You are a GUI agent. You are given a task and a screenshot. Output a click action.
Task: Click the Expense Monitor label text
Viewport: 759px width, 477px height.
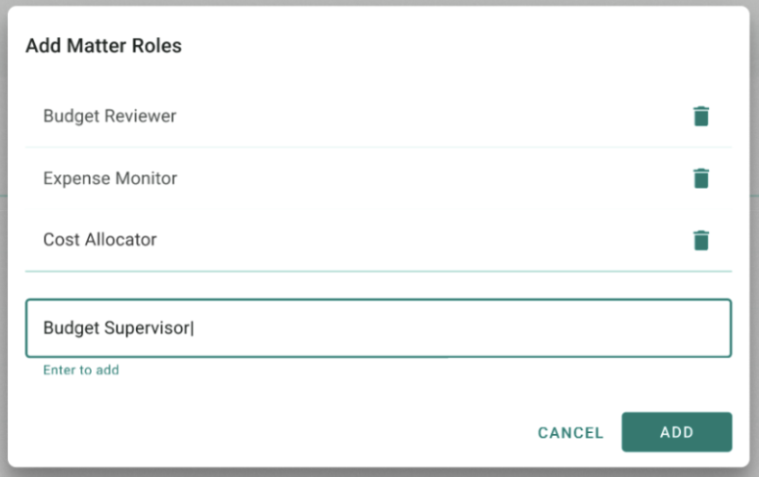click(111, 178)
